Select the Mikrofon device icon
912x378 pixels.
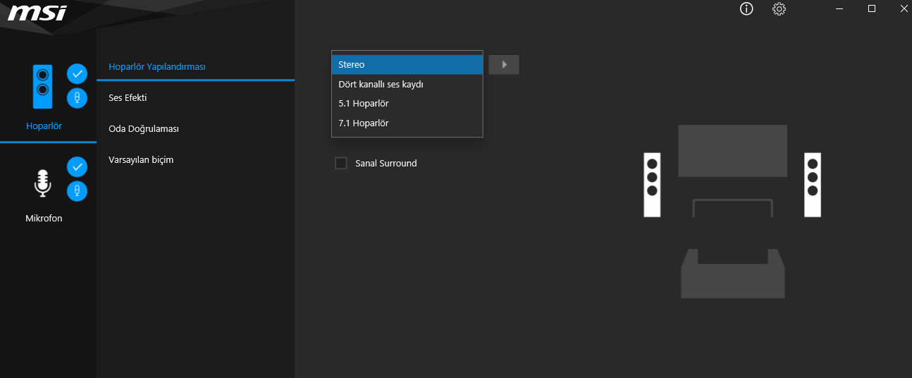pos(43,183)
